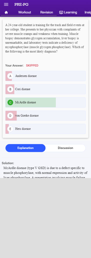Select the option A circle badge
The width and height of the screenshot is (91, 258).
(10, 76)
